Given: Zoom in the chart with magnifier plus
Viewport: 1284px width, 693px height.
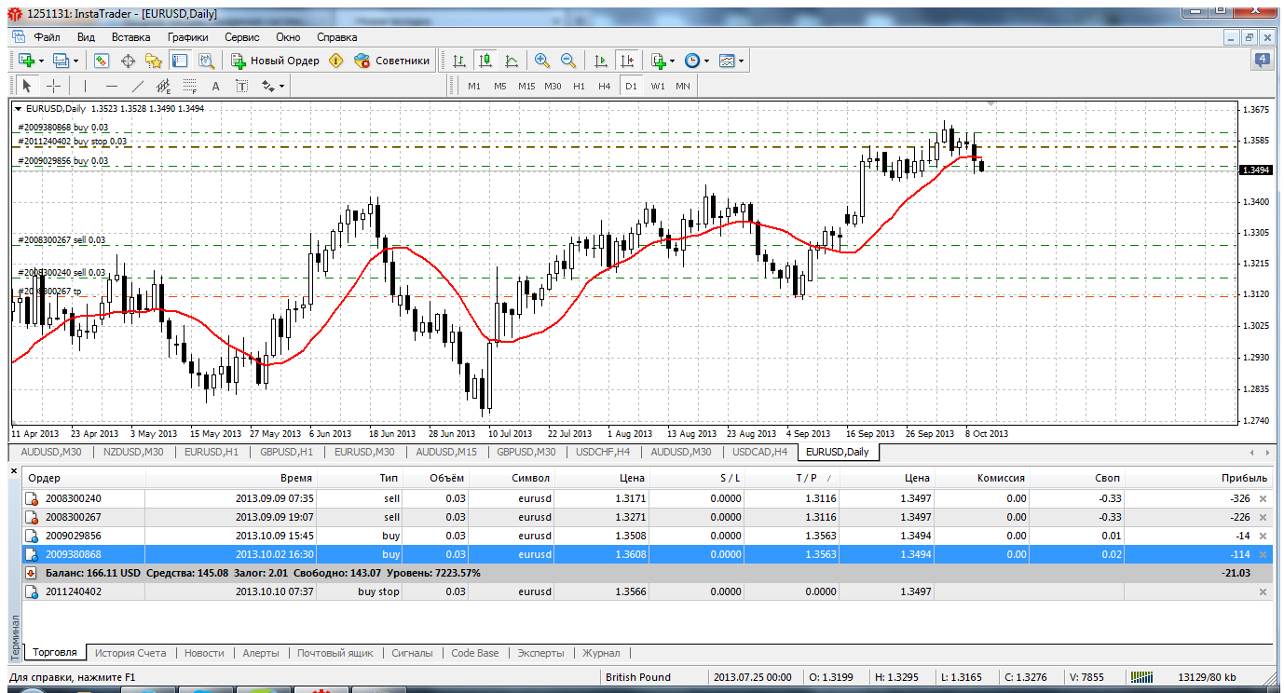Looking at the screenshot, I should tap(541, 61).
